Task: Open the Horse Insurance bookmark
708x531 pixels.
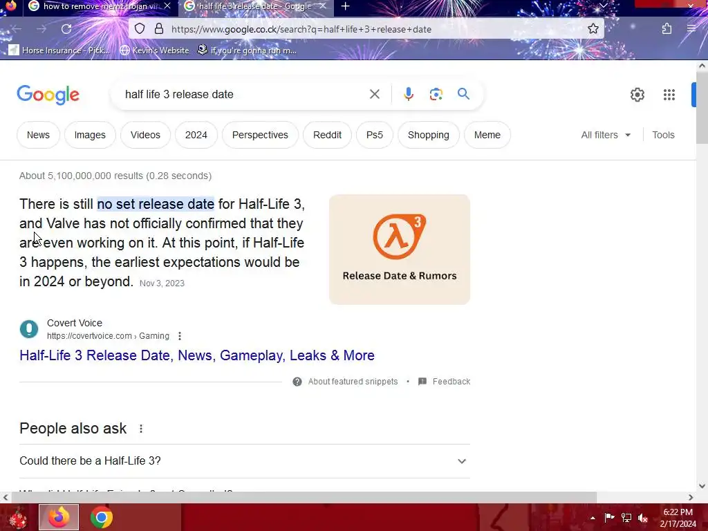Action: click(60, 50)
